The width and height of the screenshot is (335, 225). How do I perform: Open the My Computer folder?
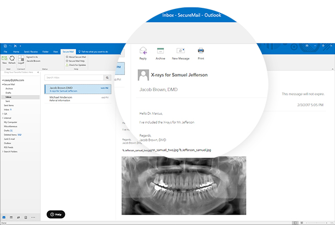(x=10, y=122)
